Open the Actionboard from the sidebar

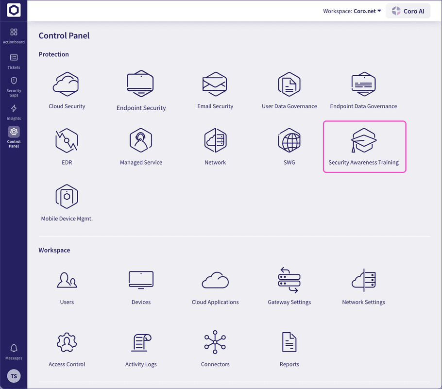click(x=14, y=35)
